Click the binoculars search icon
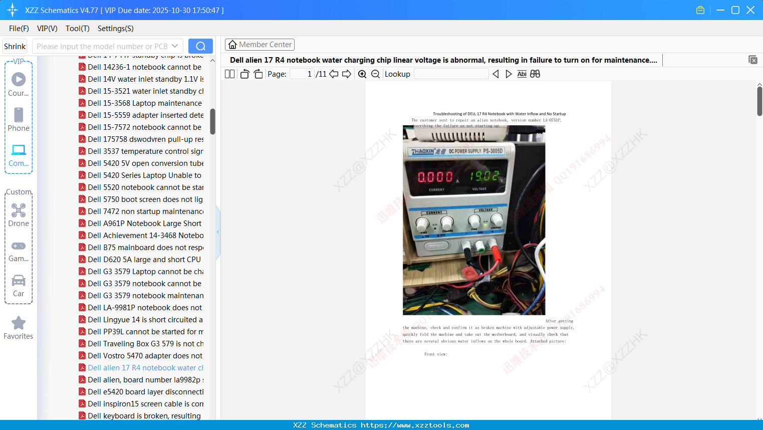Image resolution: width=763 pixels, height=430 pixels. coord(535,74)
